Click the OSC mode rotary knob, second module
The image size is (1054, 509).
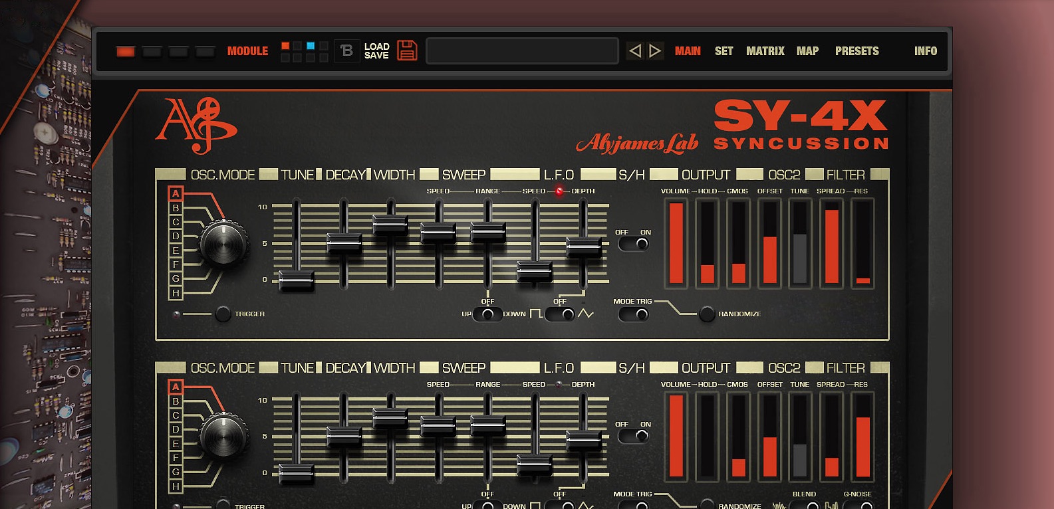pos(225,436)
